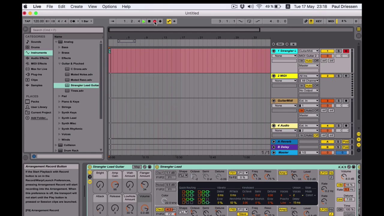Screen dimensions: 384x216
Task: Open the File menu
Action: [x=50, y=6]
